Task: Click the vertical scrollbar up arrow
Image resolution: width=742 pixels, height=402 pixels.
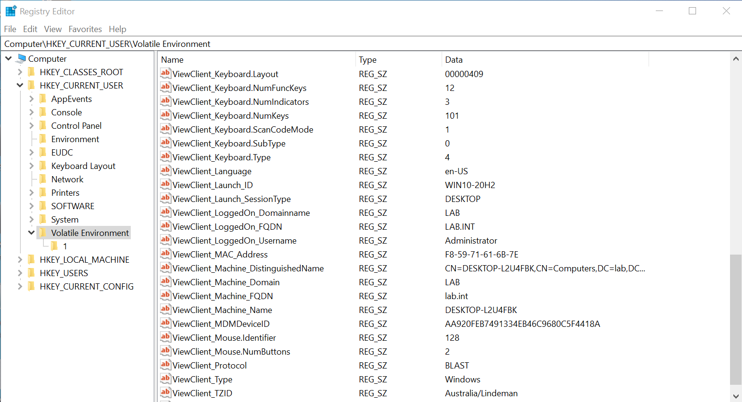Action: click(736, 59)
